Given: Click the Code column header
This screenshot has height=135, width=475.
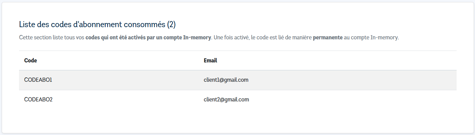Looking at the screenshot, I should point(31,61).
